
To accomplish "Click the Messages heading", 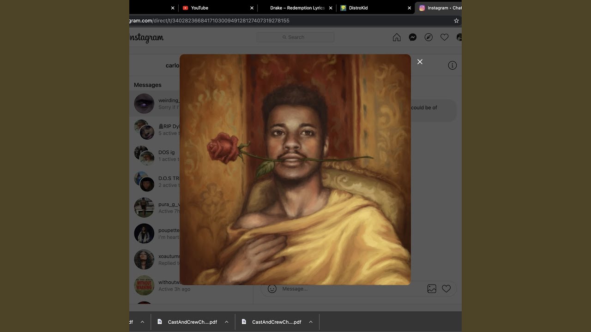I will point(148,85).
